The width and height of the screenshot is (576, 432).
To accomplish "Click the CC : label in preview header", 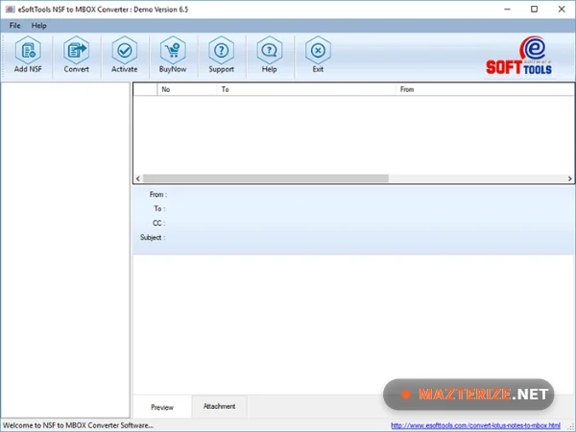I will [158, 223].
